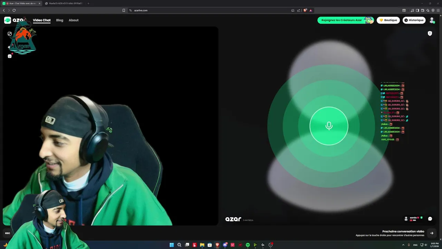Screen dimensions: 442x249
Task: Switch to the Video Chat tab
Action: click(42, 20)
